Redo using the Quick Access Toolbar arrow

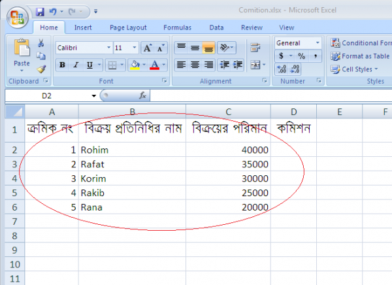click(72, 12)
